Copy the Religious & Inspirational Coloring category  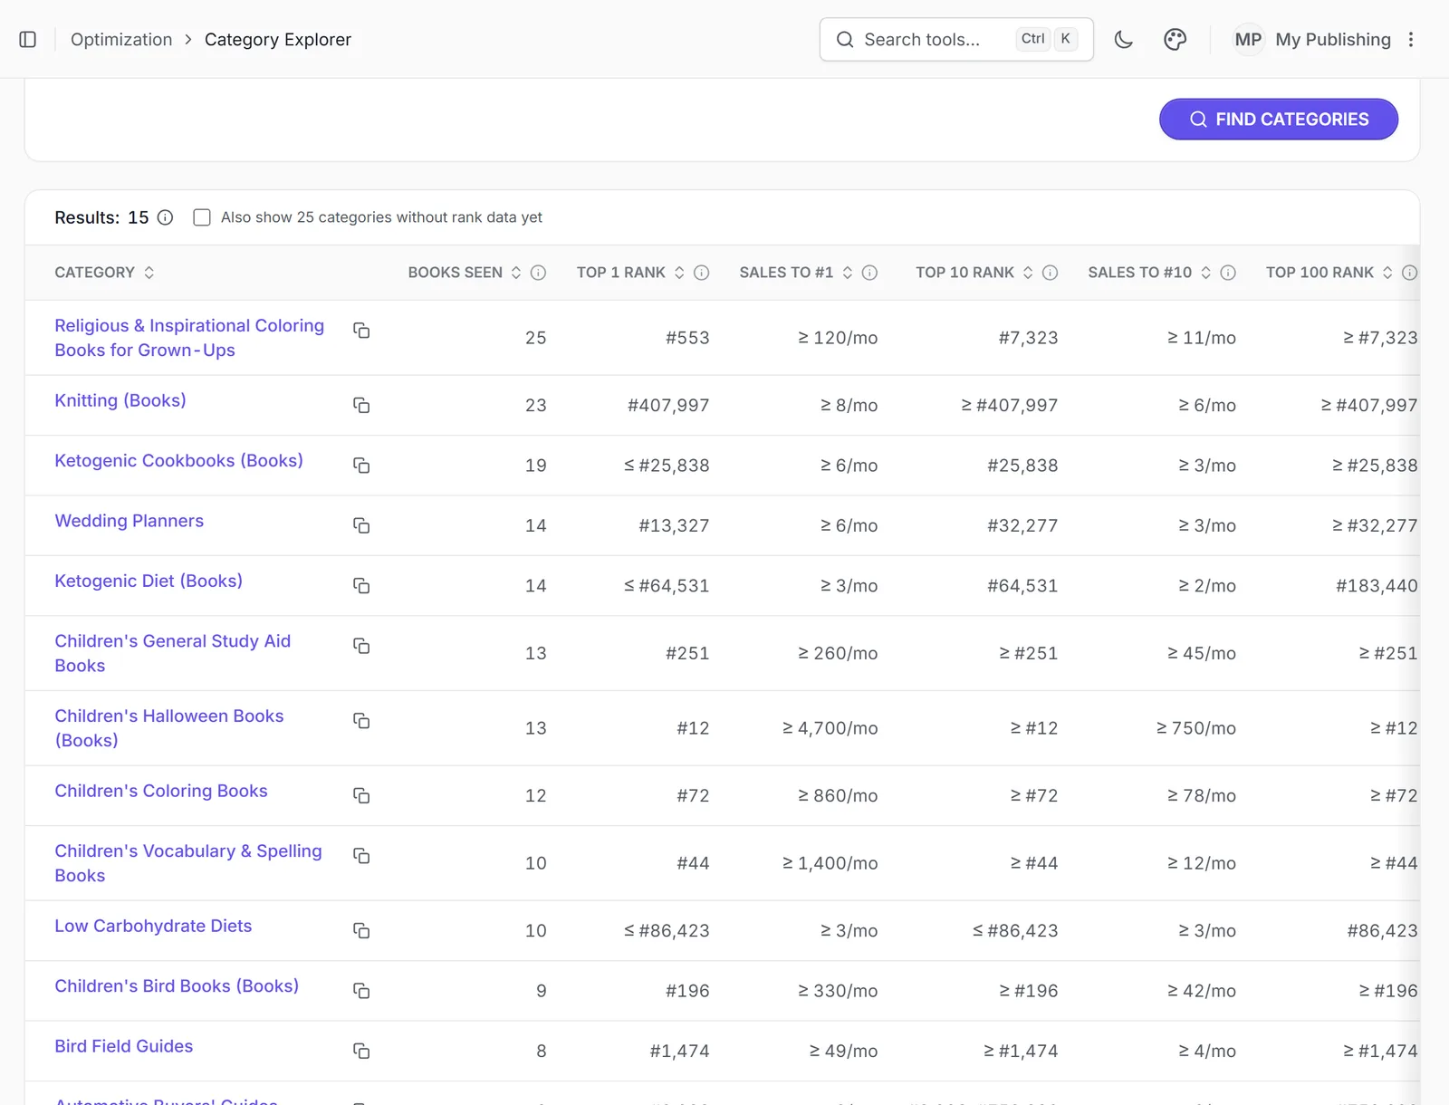361,331
